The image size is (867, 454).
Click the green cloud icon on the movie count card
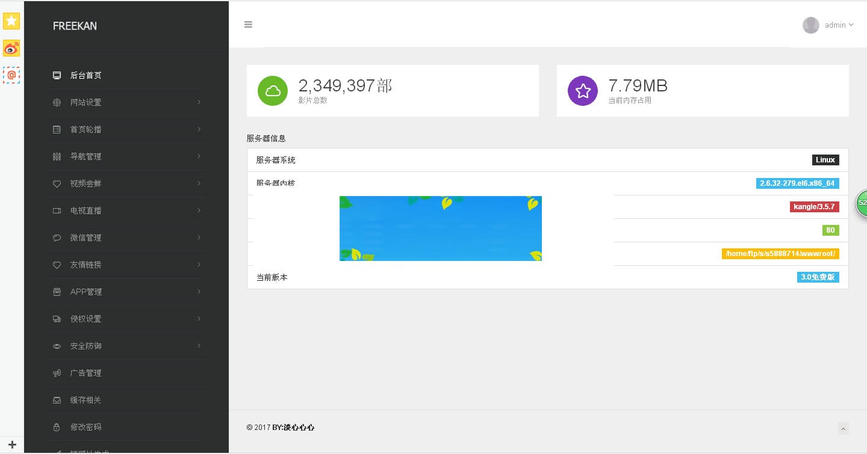(x=273, y=91)
